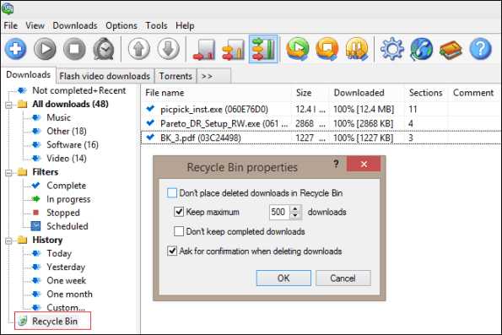The height and width of the screenshot is (335, 502).
Task: Collapse the History tree node
Action: click(8, 240)
